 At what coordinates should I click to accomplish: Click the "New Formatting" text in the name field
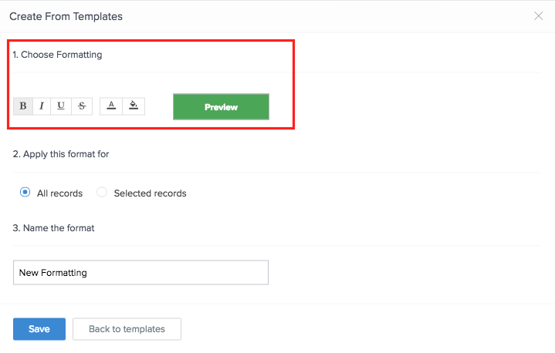click(53, 273)
